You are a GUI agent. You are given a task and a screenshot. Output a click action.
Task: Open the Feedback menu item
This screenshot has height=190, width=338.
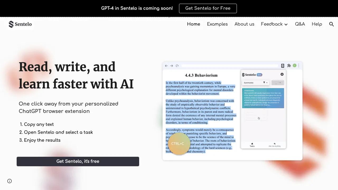(x=272, y=24)
